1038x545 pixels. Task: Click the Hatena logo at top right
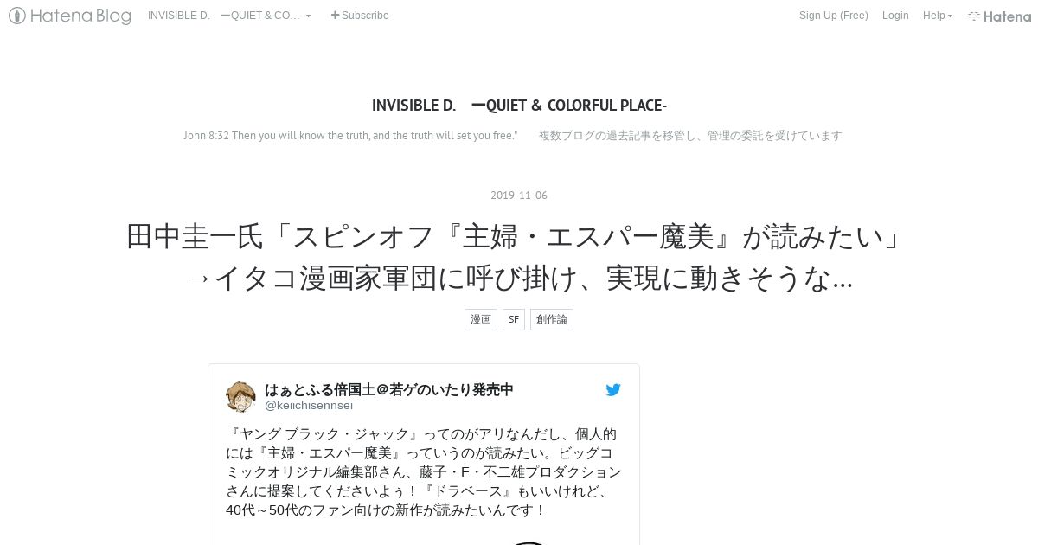(x=999, y=16)
